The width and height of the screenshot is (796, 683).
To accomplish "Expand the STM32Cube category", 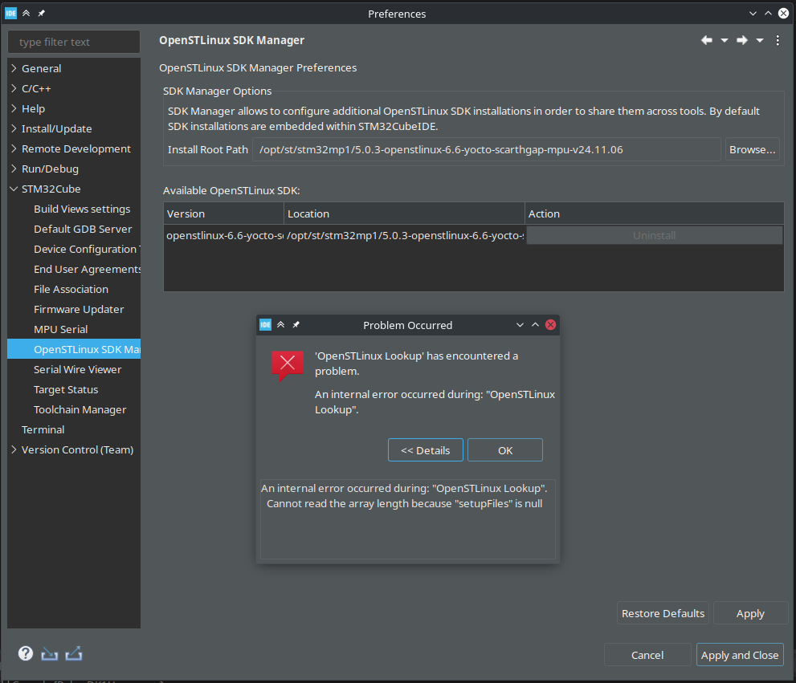I will coord(13,189).
